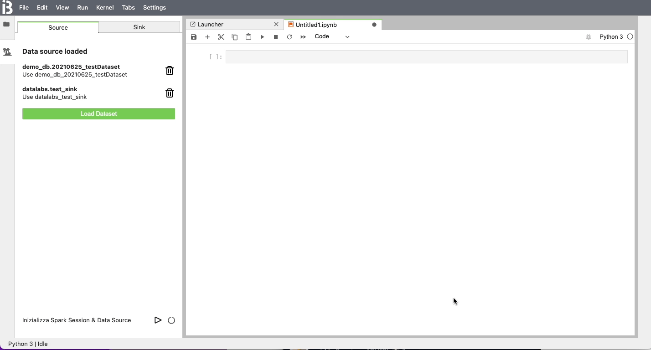The image size is (651, 350).
Task: Click inside the empty code cell
Action: tap(426, 57)
